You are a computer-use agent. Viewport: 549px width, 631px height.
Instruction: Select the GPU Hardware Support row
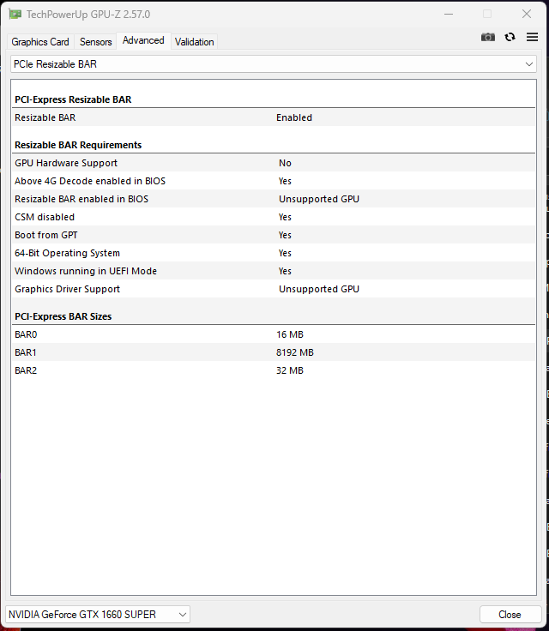tap(274, 163)
